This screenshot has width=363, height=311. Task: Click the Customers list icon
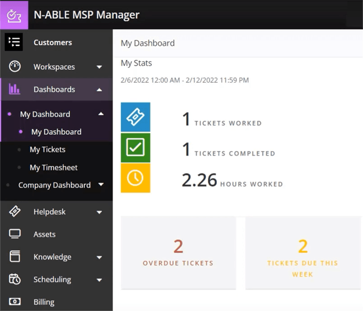14,42
